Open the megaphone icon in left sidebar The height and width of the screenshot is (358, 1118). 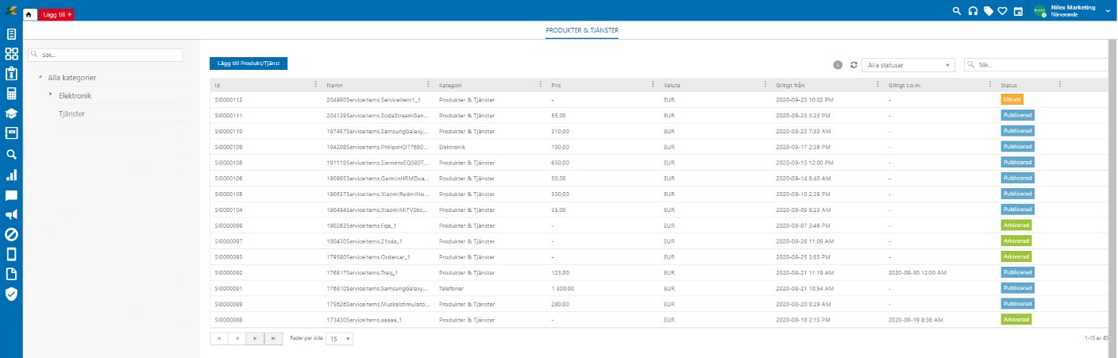11,214
